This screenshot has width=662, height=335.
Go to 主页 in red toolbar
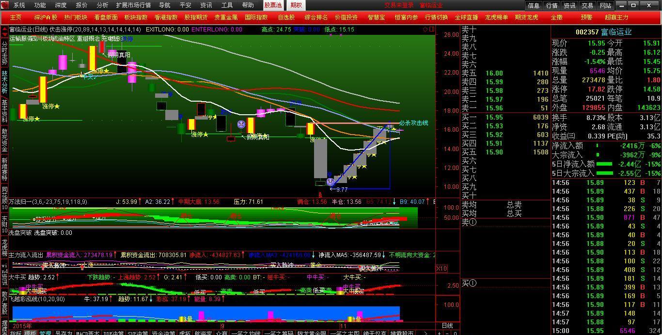(x=16, y=17)
